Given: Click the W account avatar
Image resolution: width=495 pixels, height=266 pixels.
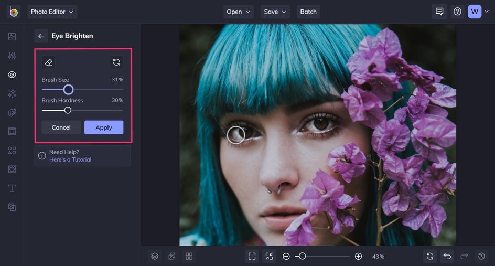Looking at the screenshot, I should click(x=475, y=12).
